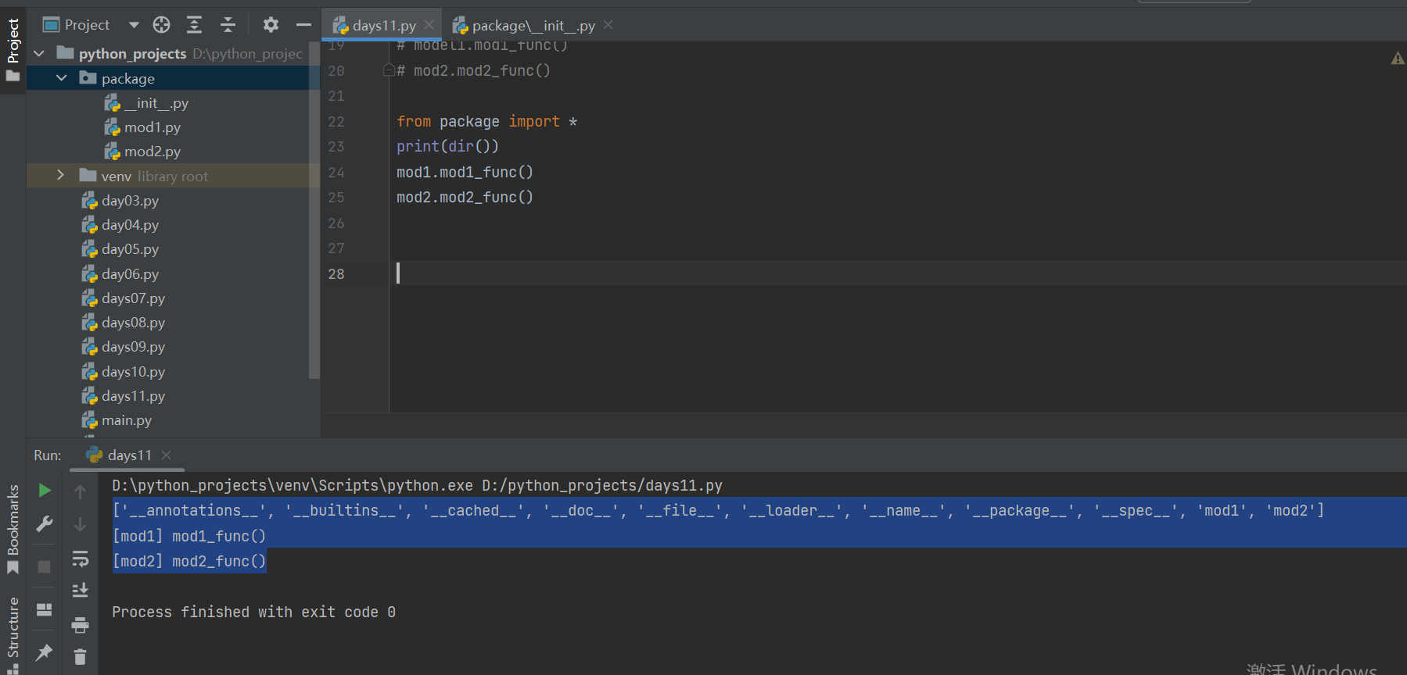
Task: Select days10.py in the project tree
Action: [x=124, y=372]
